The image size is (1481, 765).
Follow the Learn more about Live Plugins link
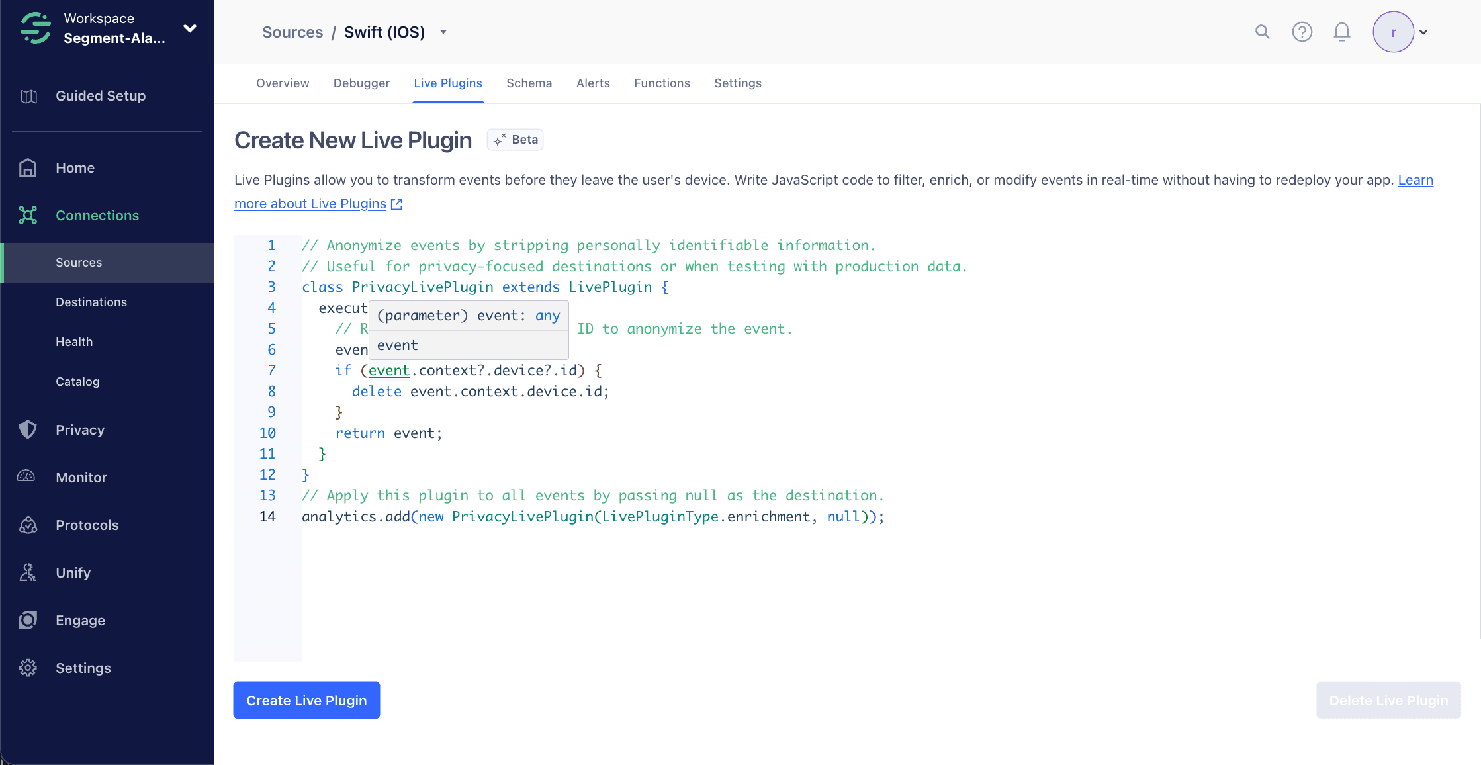(309, 203)
